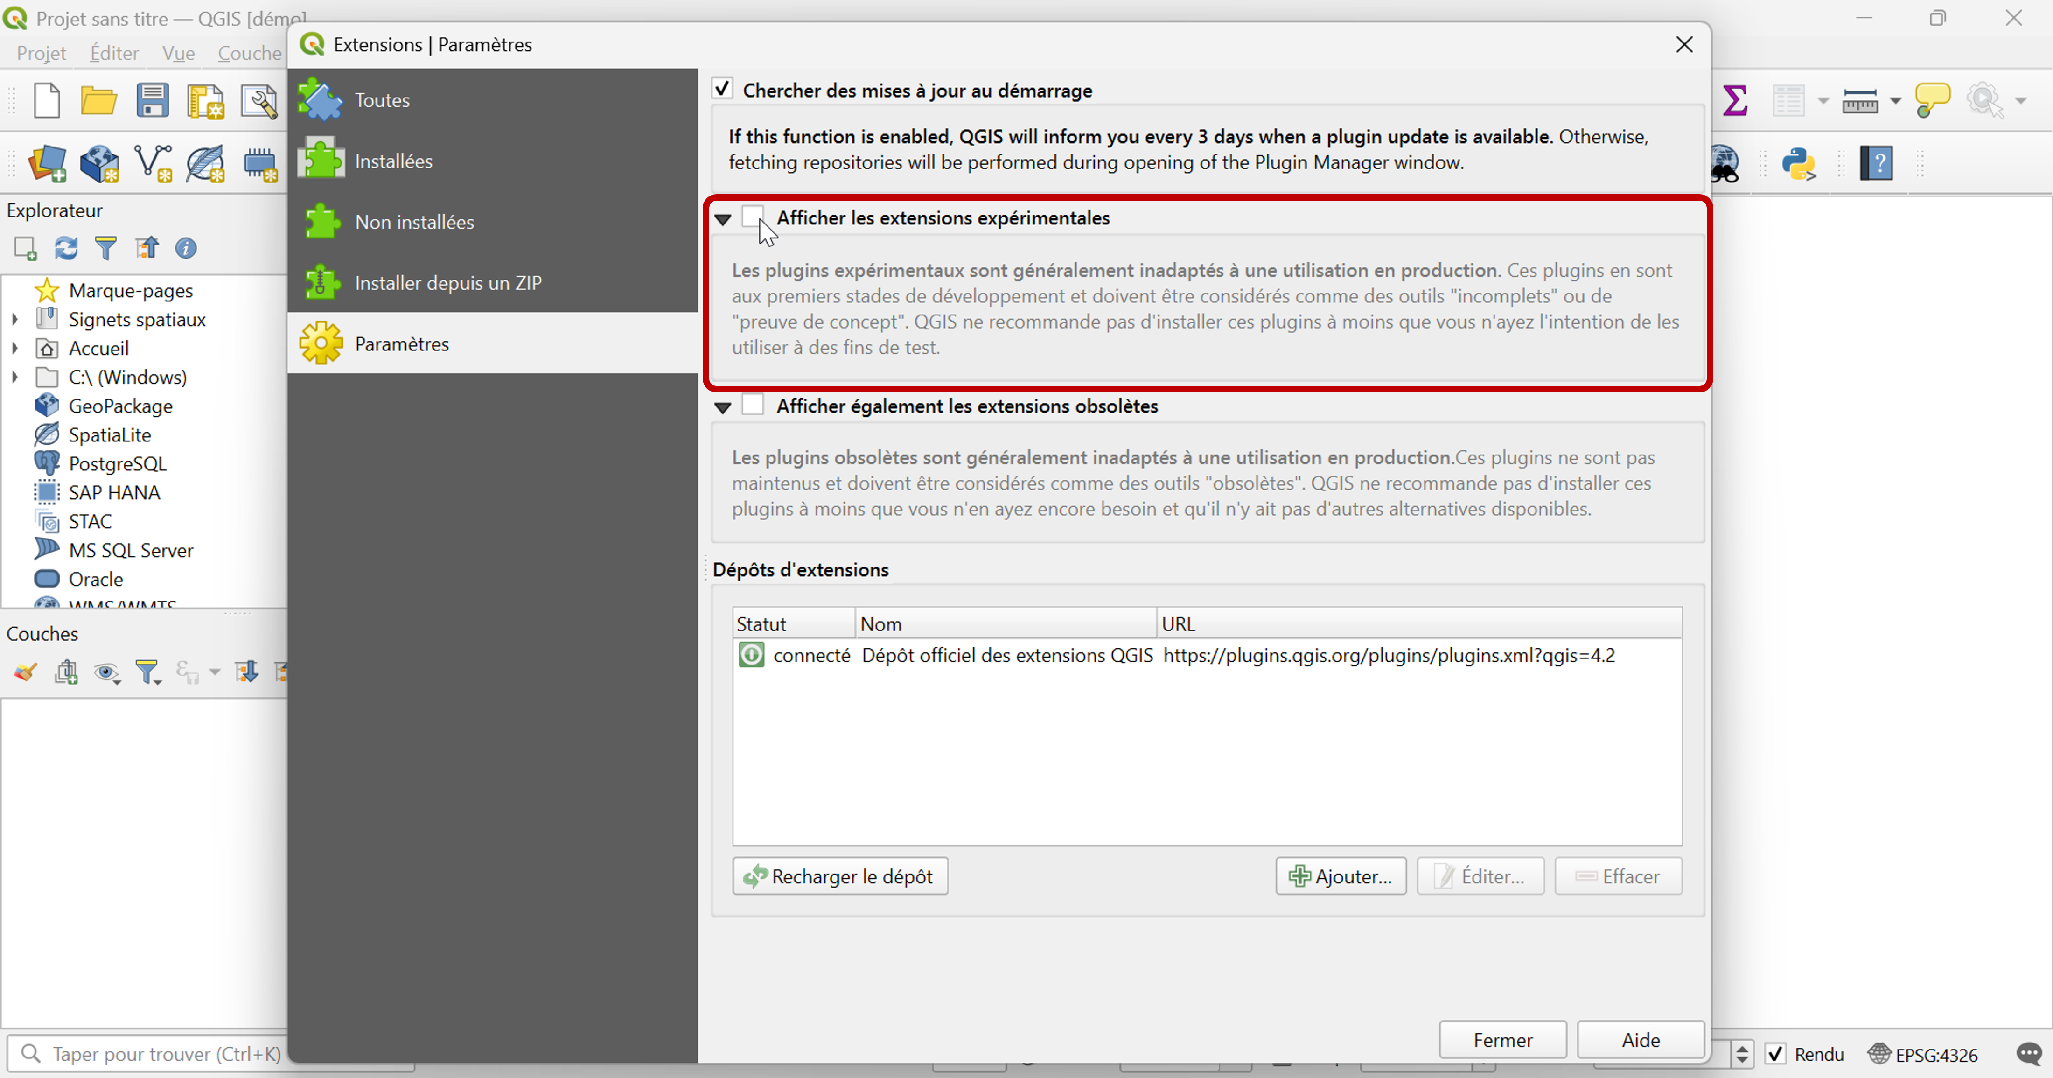Image resolution: width=2053 pixels, height=1078 pixels.
Task: Click Recharger le dépôt button
Action: pos(840,875)
